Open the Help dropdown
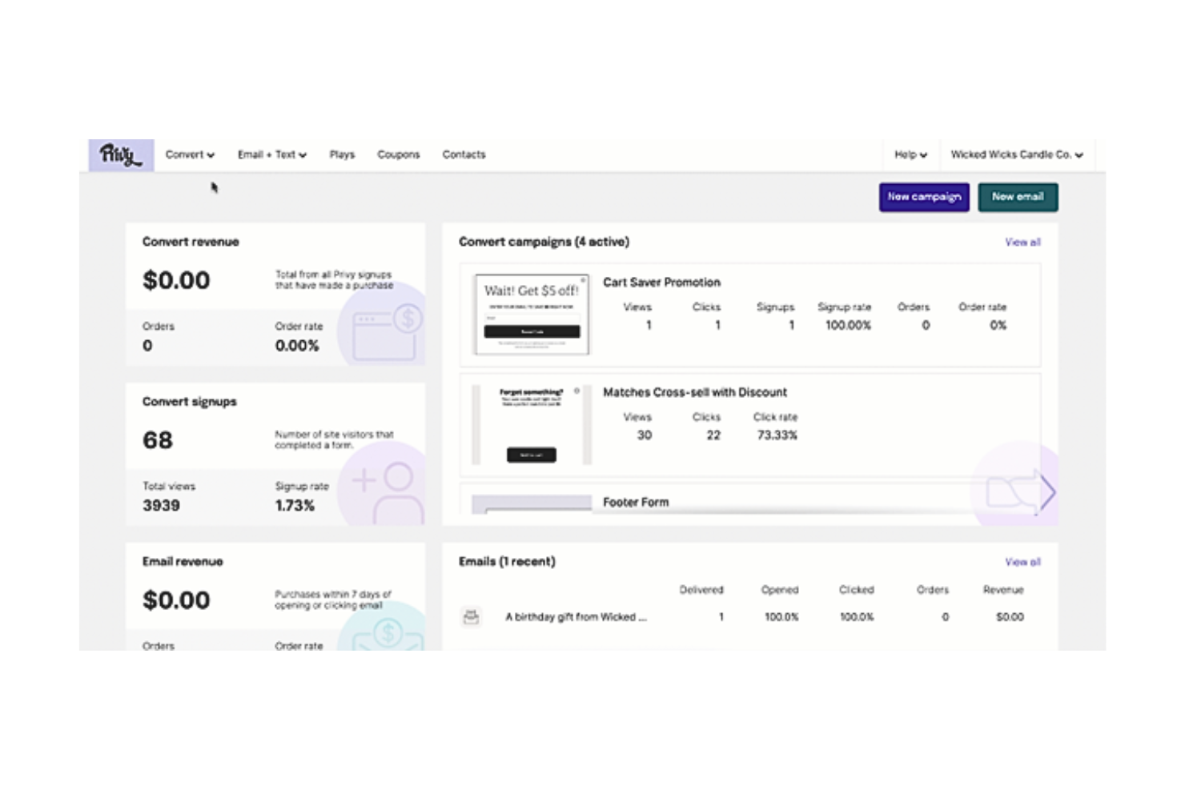The image size is (1185, 790). (x=910, y=154)
